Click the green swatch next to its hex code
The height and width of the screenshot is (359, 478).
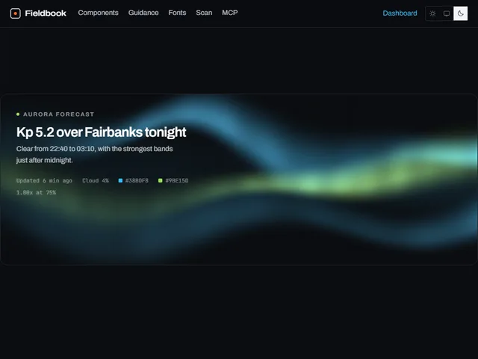point(161,181)
